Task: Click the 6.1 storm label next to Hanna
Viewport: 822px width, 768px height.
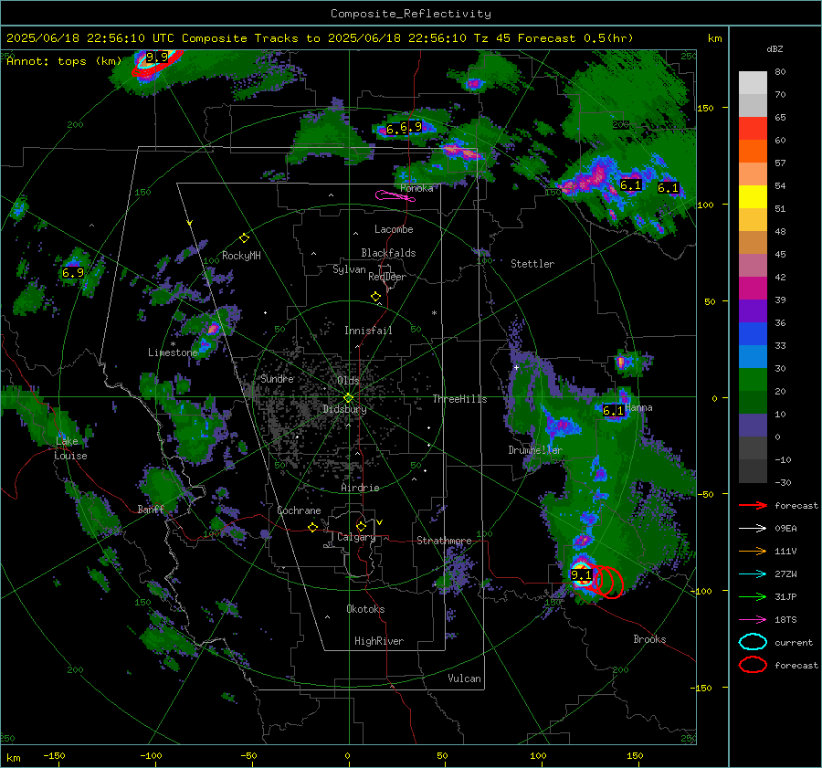Action: (613, 410)
